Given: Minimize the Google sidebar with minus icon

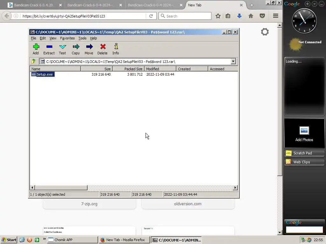Looking at the screenshot, I should (x=322, y=4).
